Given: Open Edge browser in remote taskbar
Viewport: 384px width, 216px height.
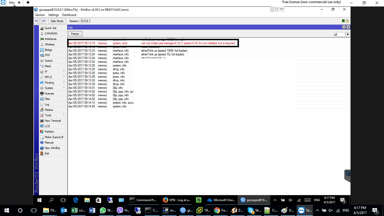Looking at the screenshot, I should click(75, 200).
